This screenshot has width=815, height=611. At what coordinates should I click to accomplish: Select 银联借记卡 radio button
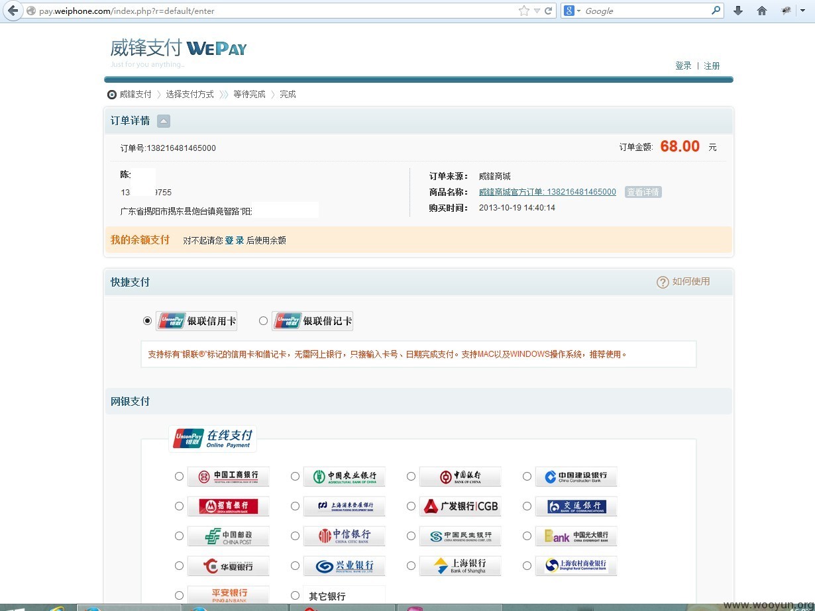coord(263,320)
